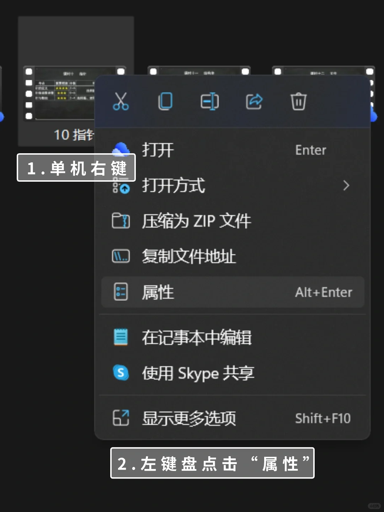Click the Copy icon in the context menu
The height and width of the screenshot is (512, 384).
[165, 101]
